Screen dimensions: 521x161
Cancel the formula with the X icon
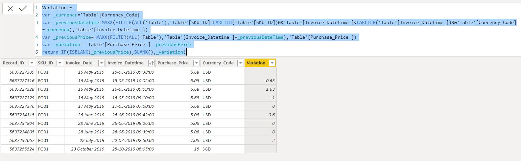tap(11, 9)
